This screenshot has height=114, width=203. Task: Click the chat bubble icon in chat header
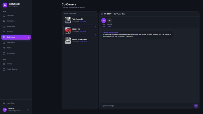pyautogui.click(x=102, y=14)
